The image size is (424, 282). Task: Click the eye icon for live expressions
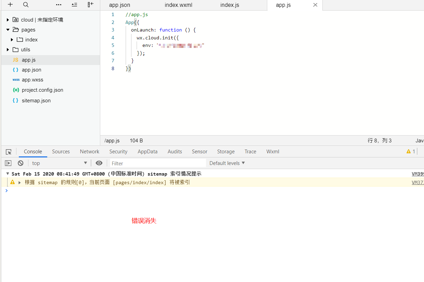point(99,163)
